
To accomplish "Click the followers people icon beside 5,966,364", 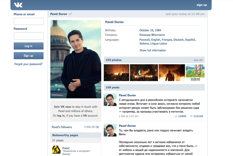I will point(98,127).
